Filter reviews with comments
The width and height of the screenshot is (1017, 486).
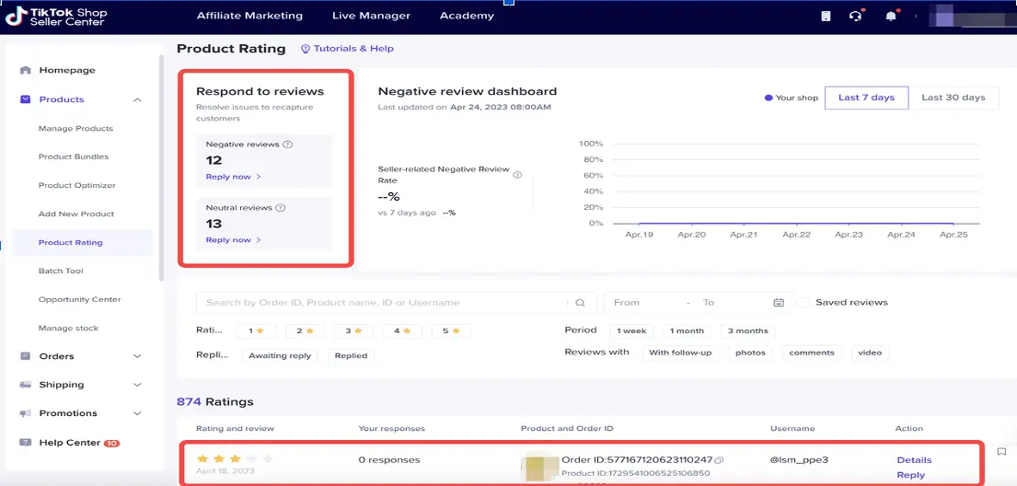(x=812, y=353)
